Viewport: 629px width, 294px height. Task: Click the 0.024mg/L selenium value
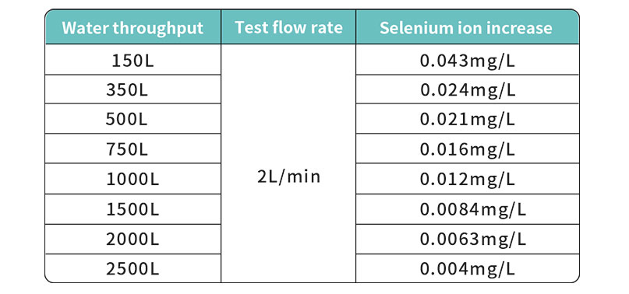pos(468,89)
